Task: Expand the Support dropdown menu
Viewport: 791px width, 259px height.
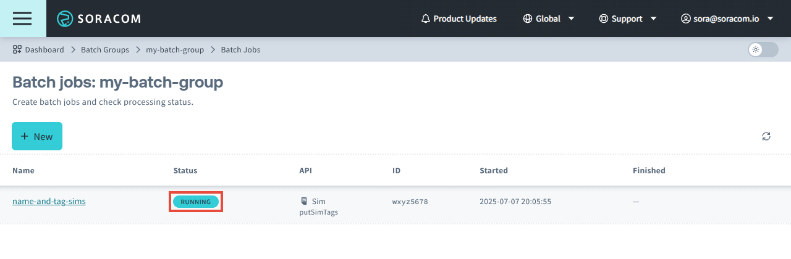Action: (x=653, y=18)
